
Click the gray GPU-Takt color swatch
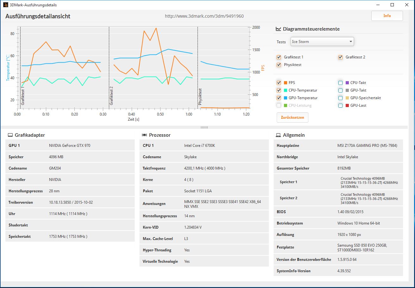point(347,90)
